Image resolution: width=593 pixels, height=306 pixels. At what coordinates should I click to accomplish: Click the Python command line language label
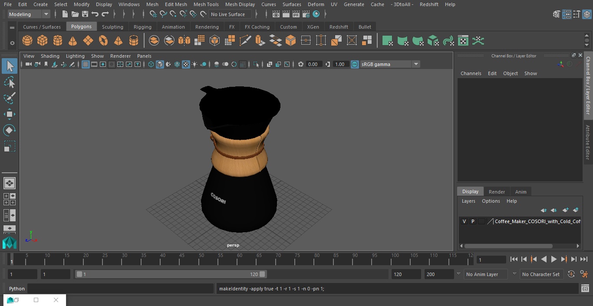pos(17,289)
